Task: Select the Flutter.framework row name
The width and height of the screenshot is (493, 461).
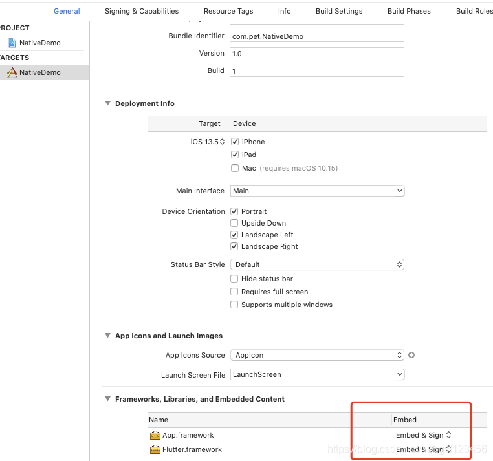Action: (x=192, y=450)
